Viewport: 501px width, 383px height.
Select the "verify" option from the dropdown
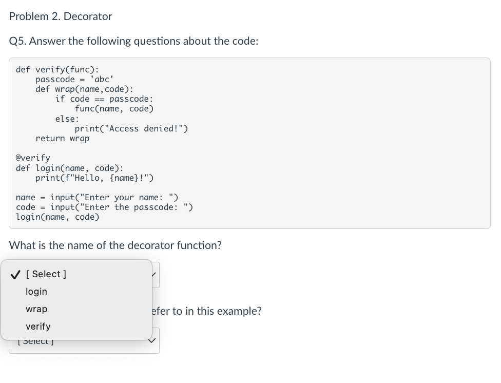click(38, 327)
